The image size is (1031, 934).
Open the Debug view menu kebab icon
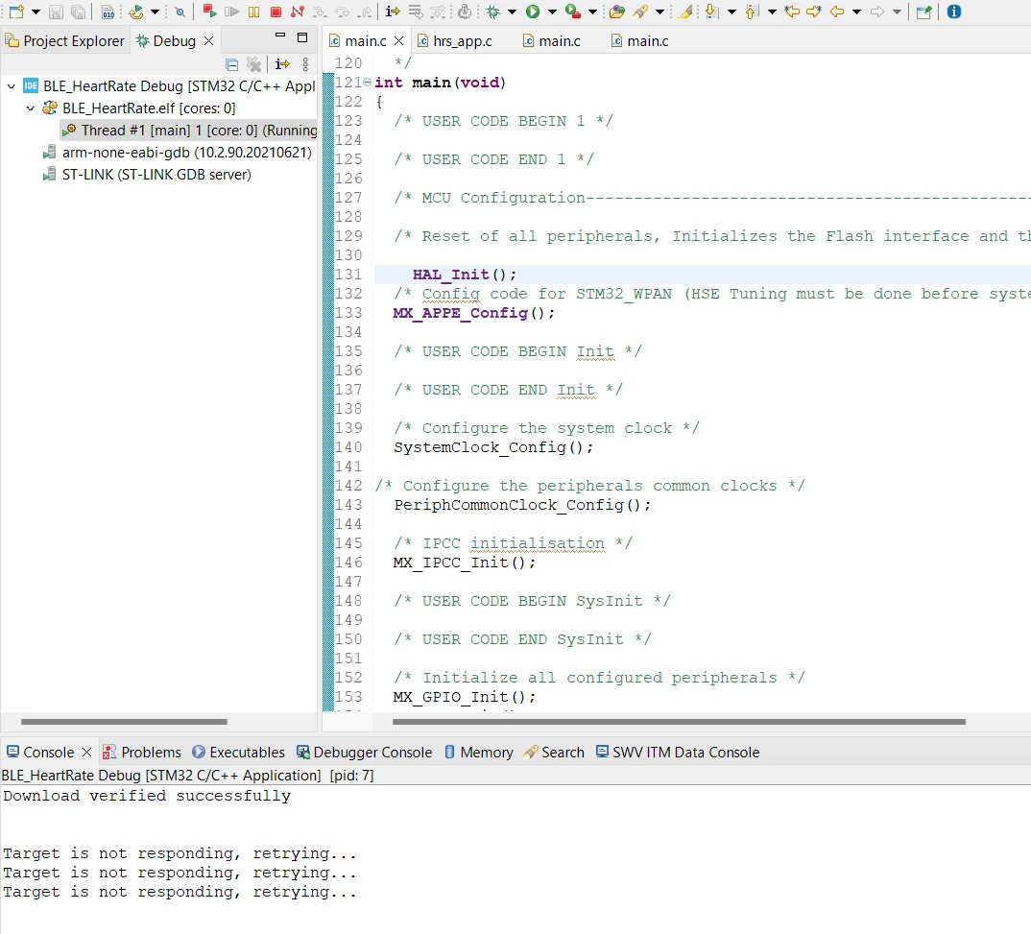305,63
